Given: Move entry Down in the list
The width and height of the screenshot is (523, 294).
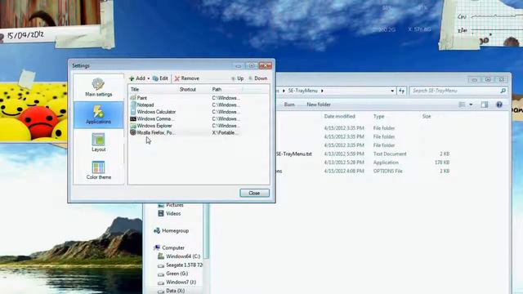Looking at the screenshot, I should (x=258, y=78).
